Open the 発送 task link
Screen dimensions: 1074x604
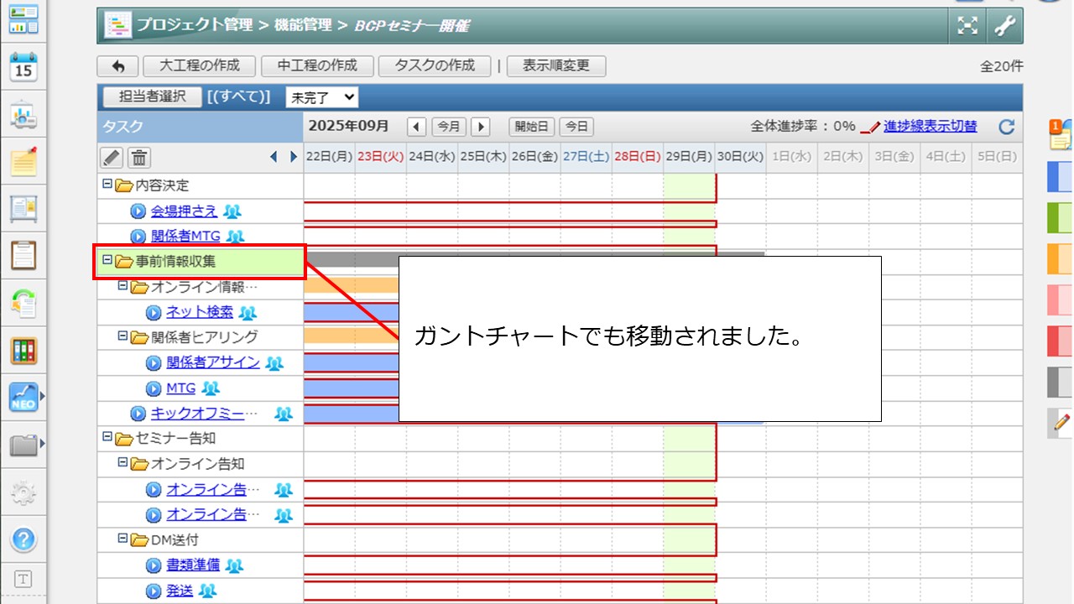(x=180, y=591)
